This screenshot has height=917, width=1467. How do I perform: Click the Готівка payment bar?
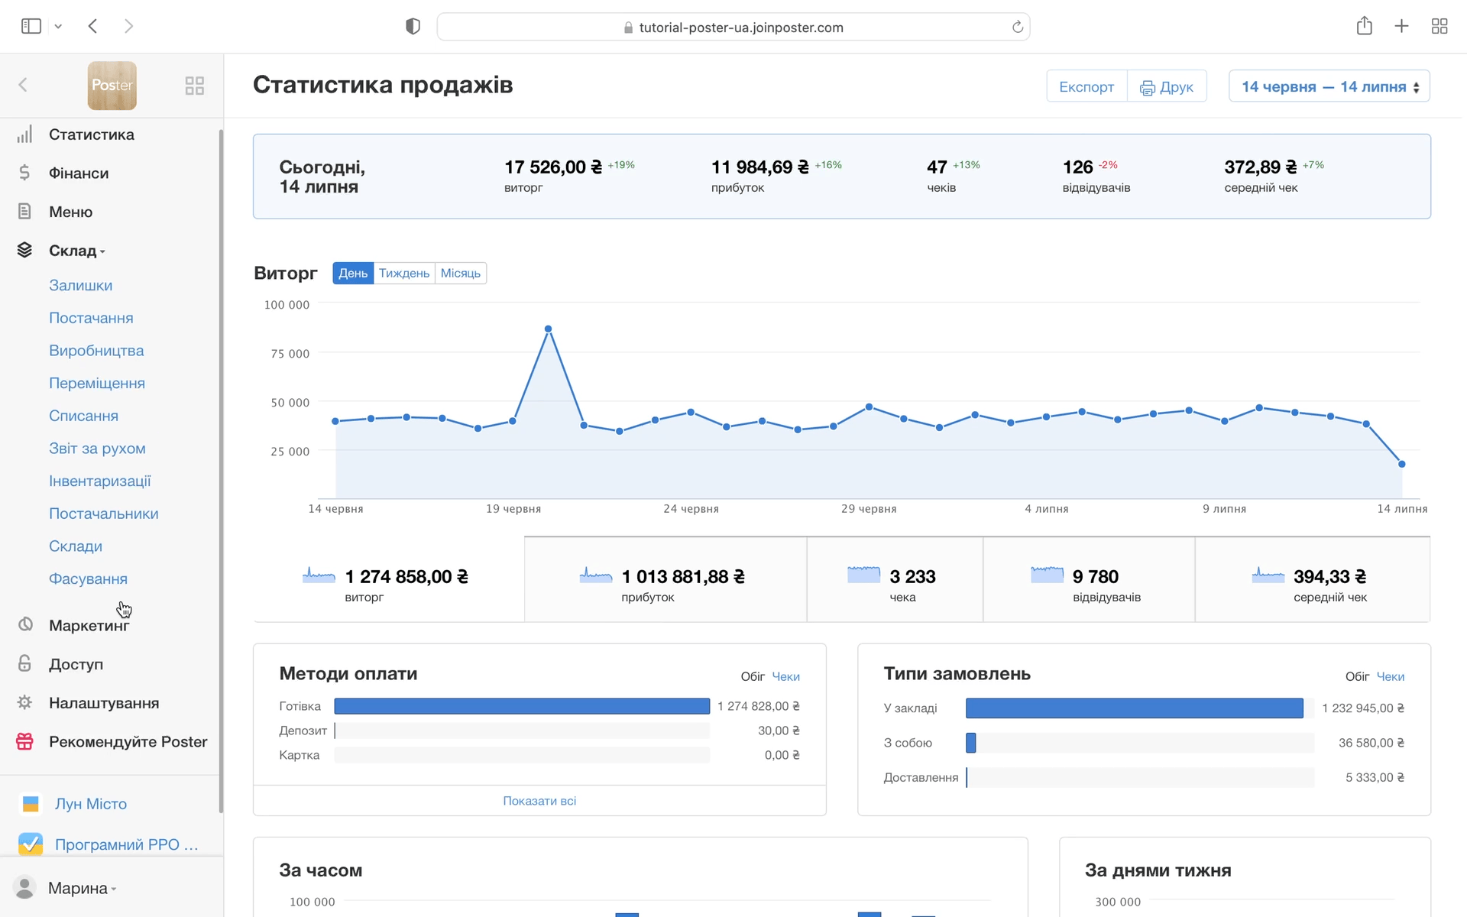522,706
